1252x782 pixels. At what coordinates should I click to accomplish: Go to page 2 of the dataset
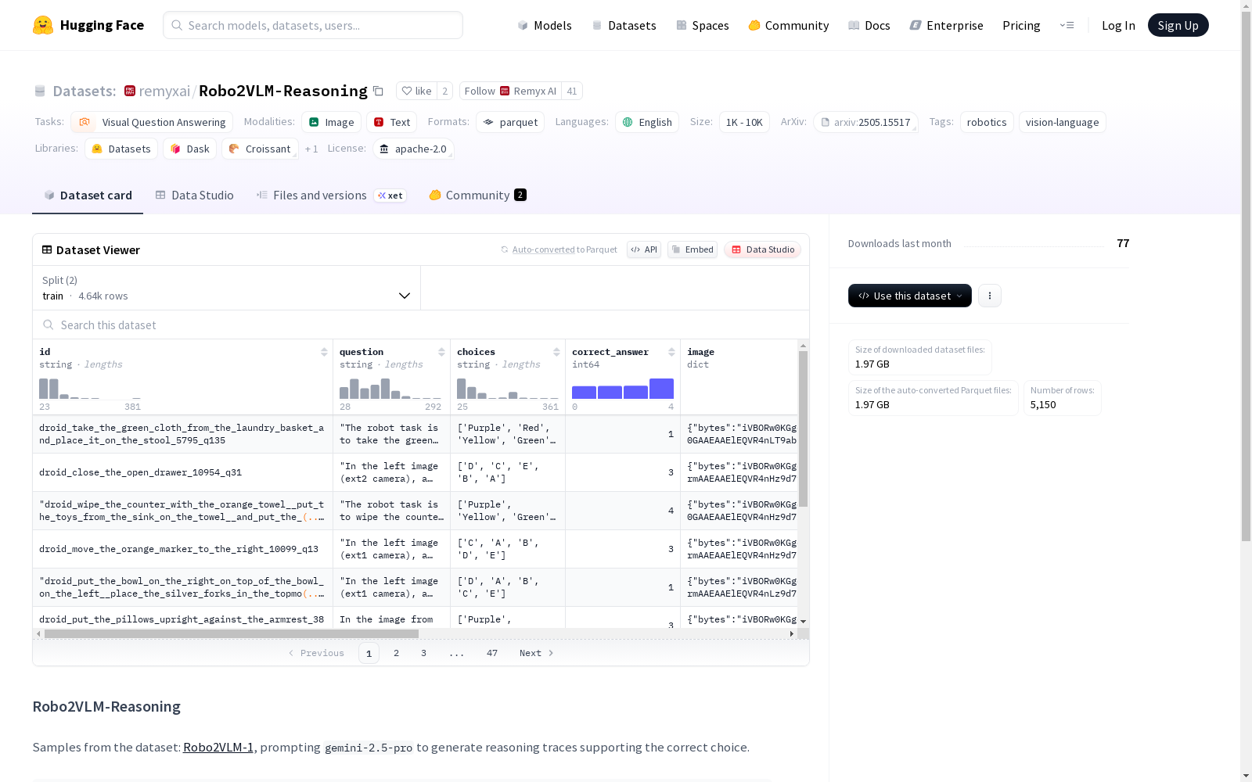point(397,653)
